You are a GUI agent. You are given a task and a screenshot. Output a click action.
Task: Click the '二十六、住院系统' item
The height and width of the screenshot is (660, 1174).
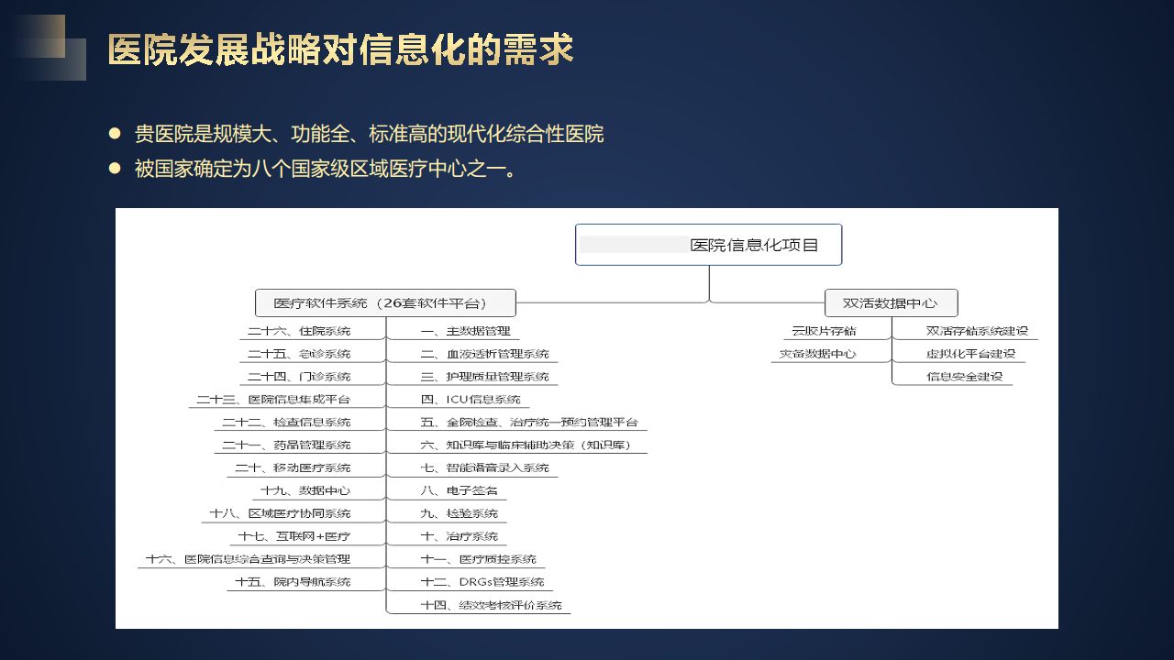pyautogui.click(x=299, y=331)
